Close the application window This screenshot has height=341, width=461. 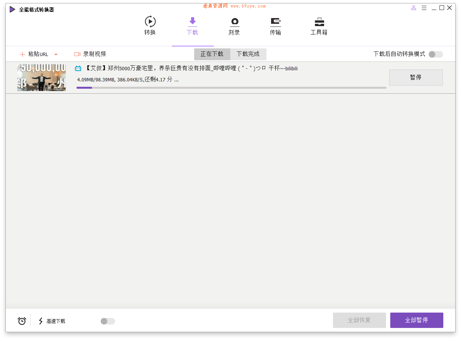[449, 8]
